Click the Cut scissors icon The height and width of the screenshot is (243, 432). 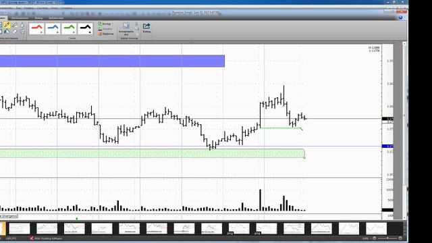[x=136, y=24]
